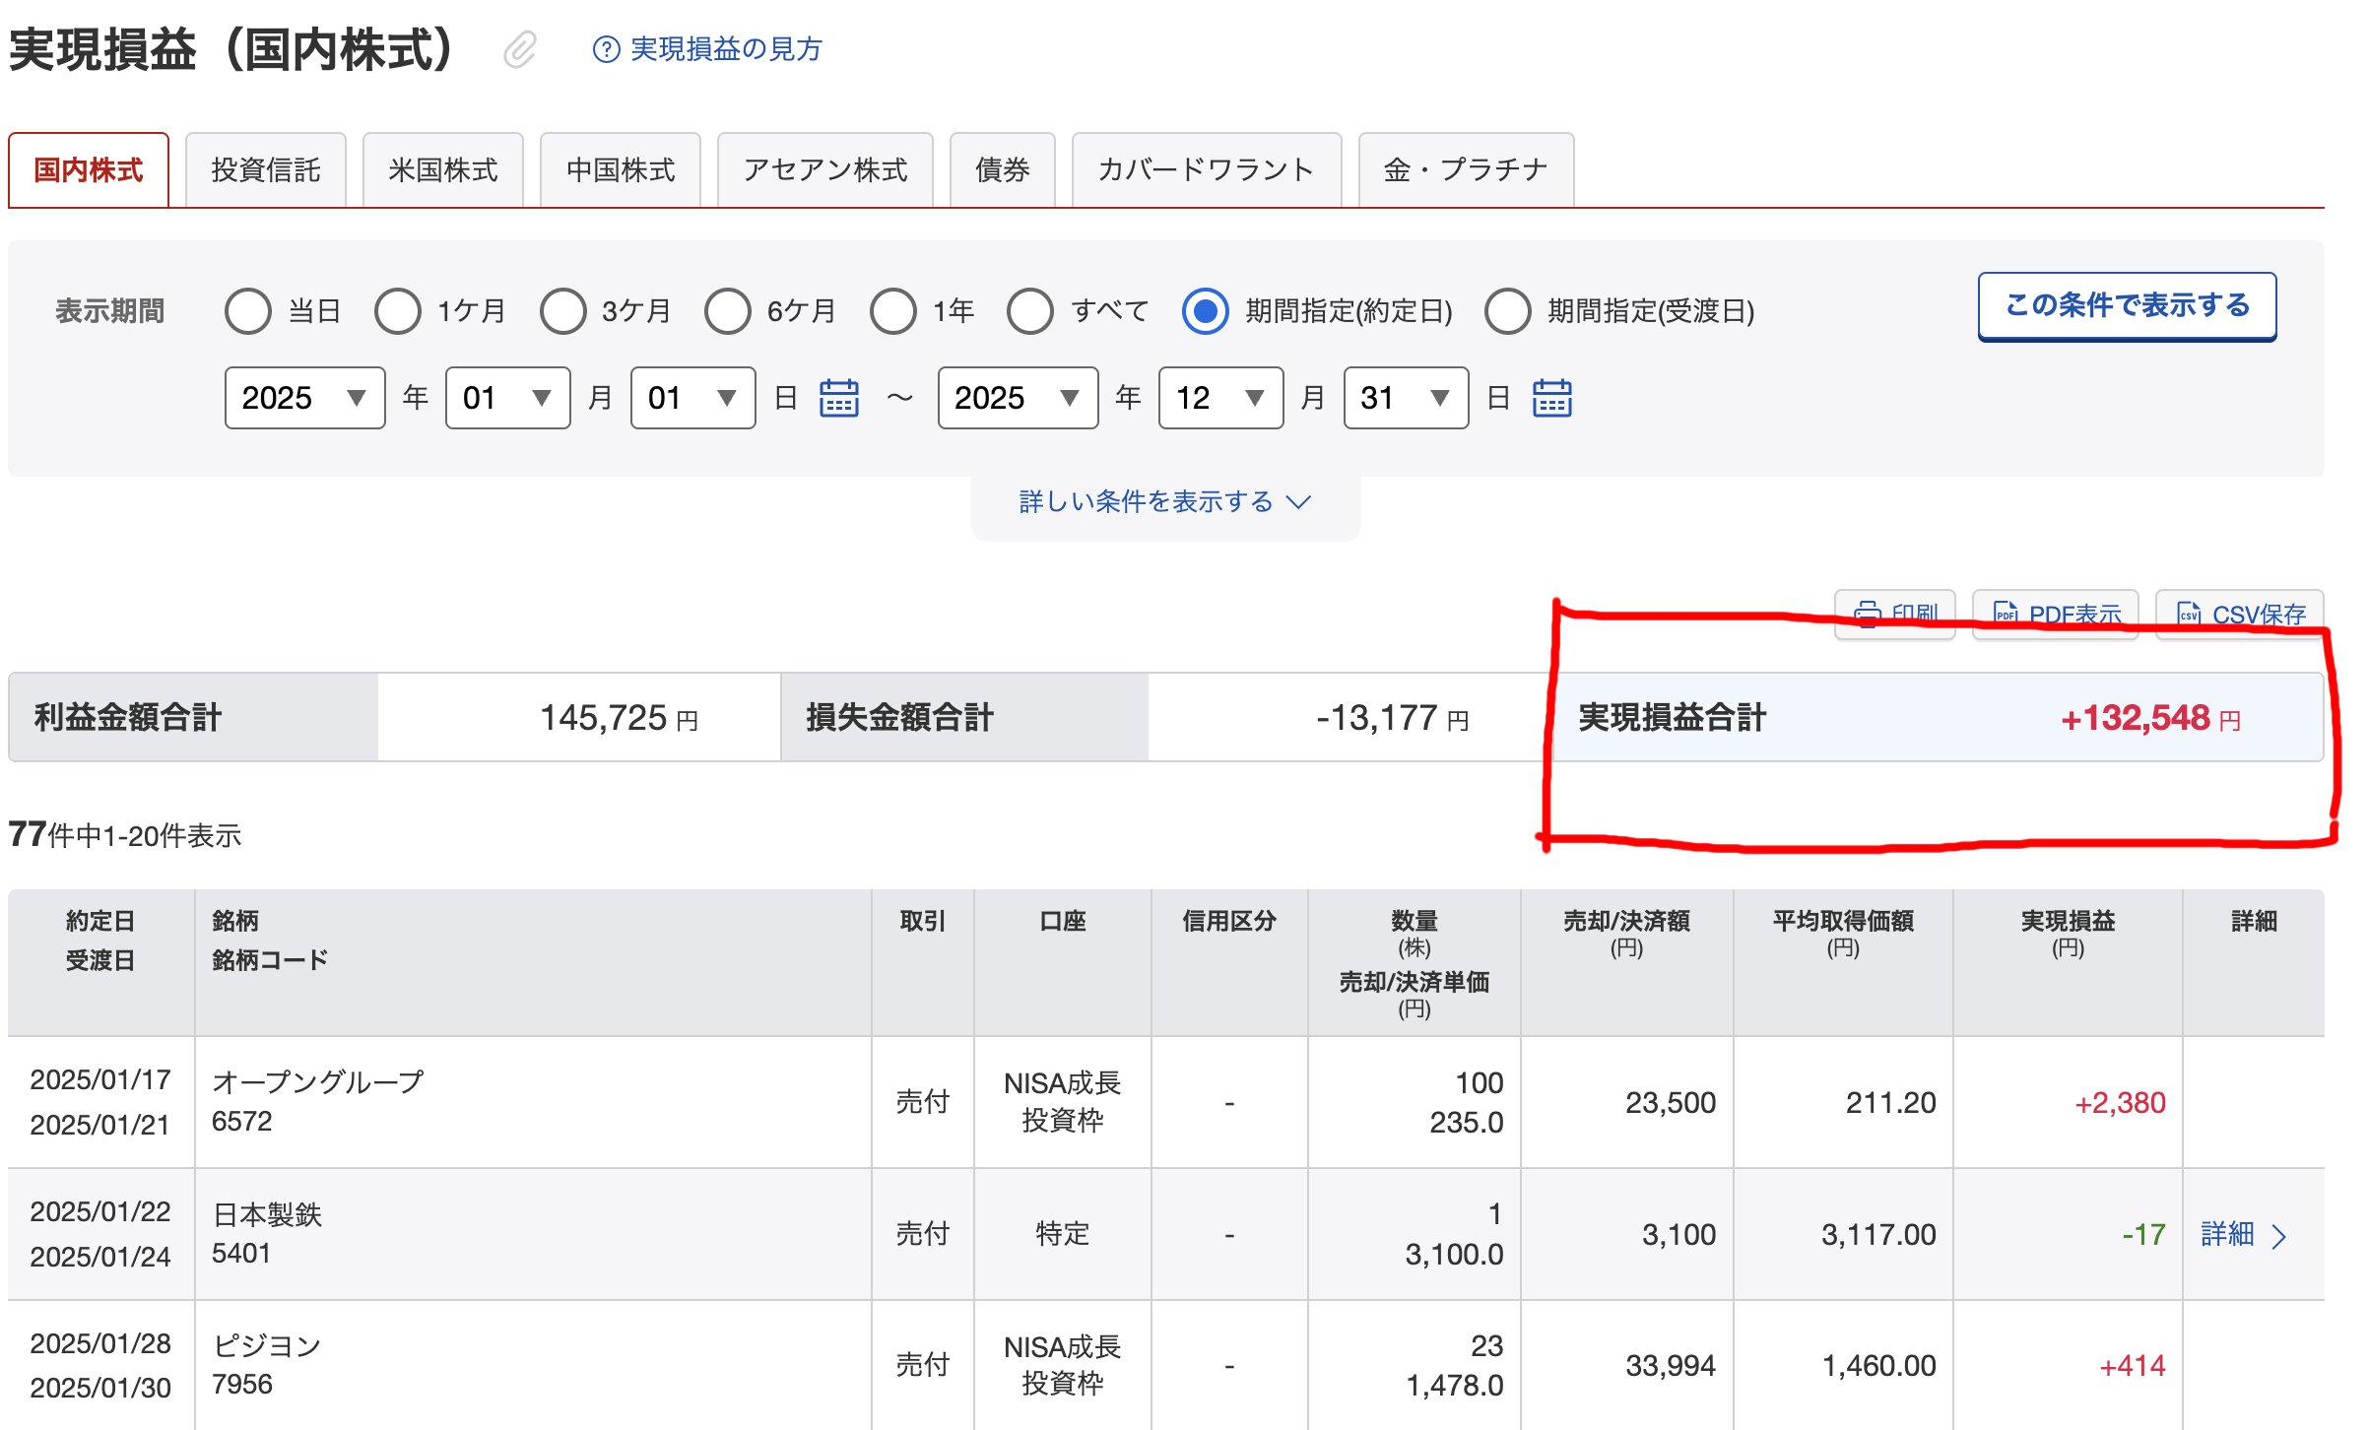Select the すべて period radio button

coord(1030,311)
